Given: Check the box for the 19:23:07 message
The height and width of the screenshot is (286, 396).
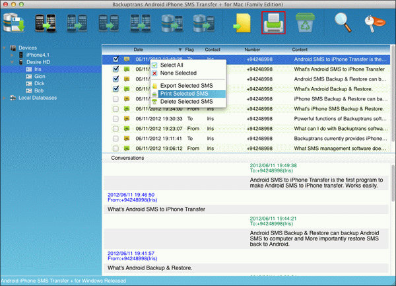Looking at the screenshot, I should pos(115,128).
